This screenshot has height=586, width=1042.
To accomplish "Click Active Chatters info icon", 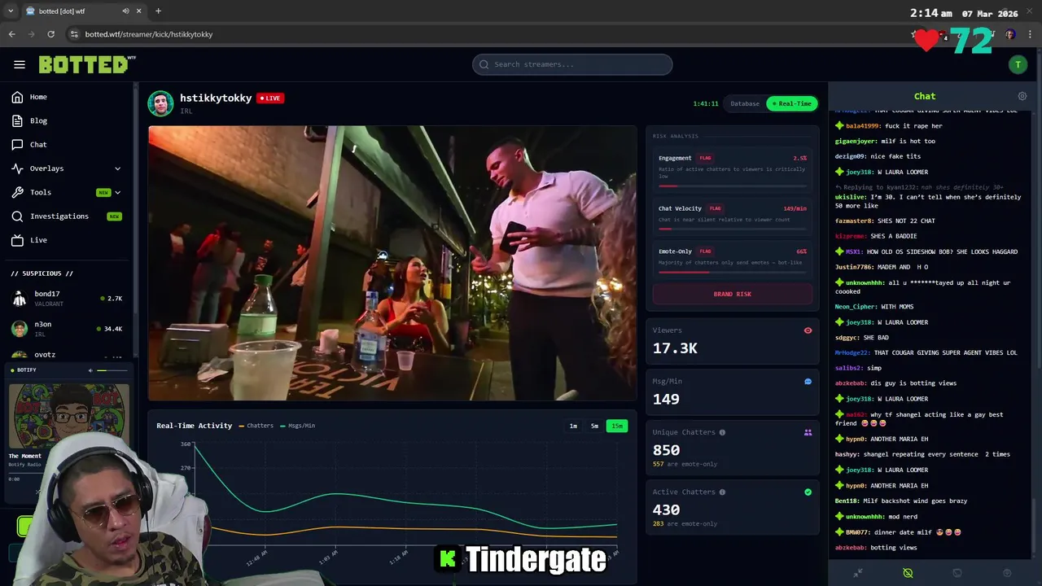I will (722, 492).
